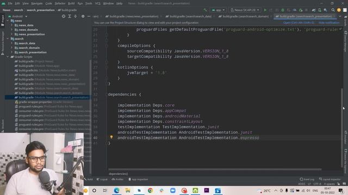Click the Hide notification link
This screenshot has height=195, width=348.
click(x=329, y=23)
